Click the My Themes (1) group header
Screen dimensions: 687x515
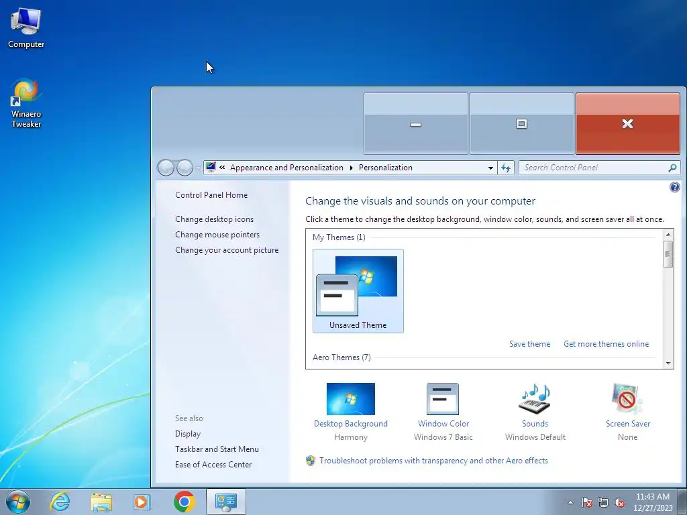point(339,237)
